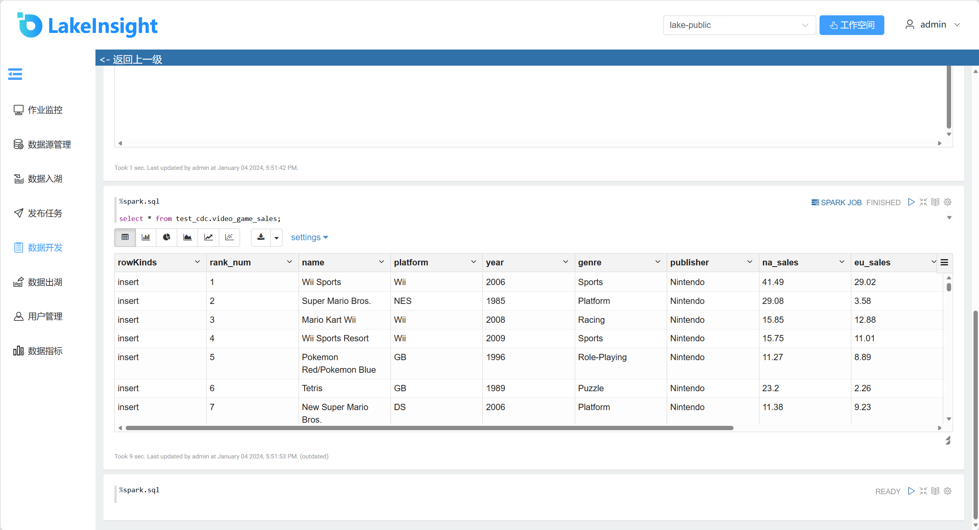This screenshot has height=530, width=979.
Task: Collapse the sidebar menu icon
Action: [x=15, y=74]
